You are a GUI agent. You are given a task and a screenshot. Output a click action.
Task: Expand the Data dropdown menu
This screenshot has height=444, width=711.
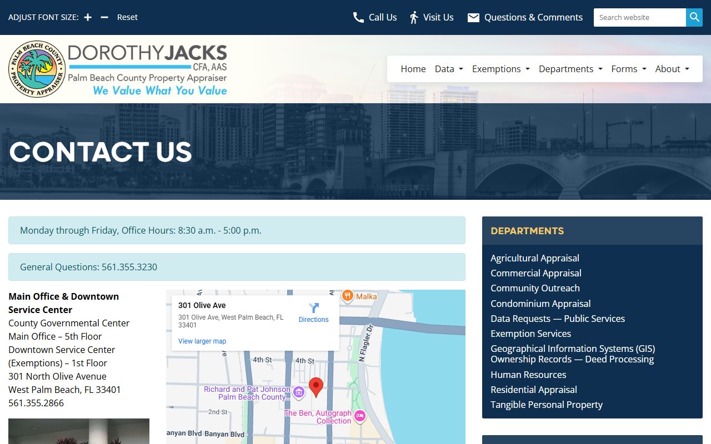pyautogui.click(x=449, y=69)
